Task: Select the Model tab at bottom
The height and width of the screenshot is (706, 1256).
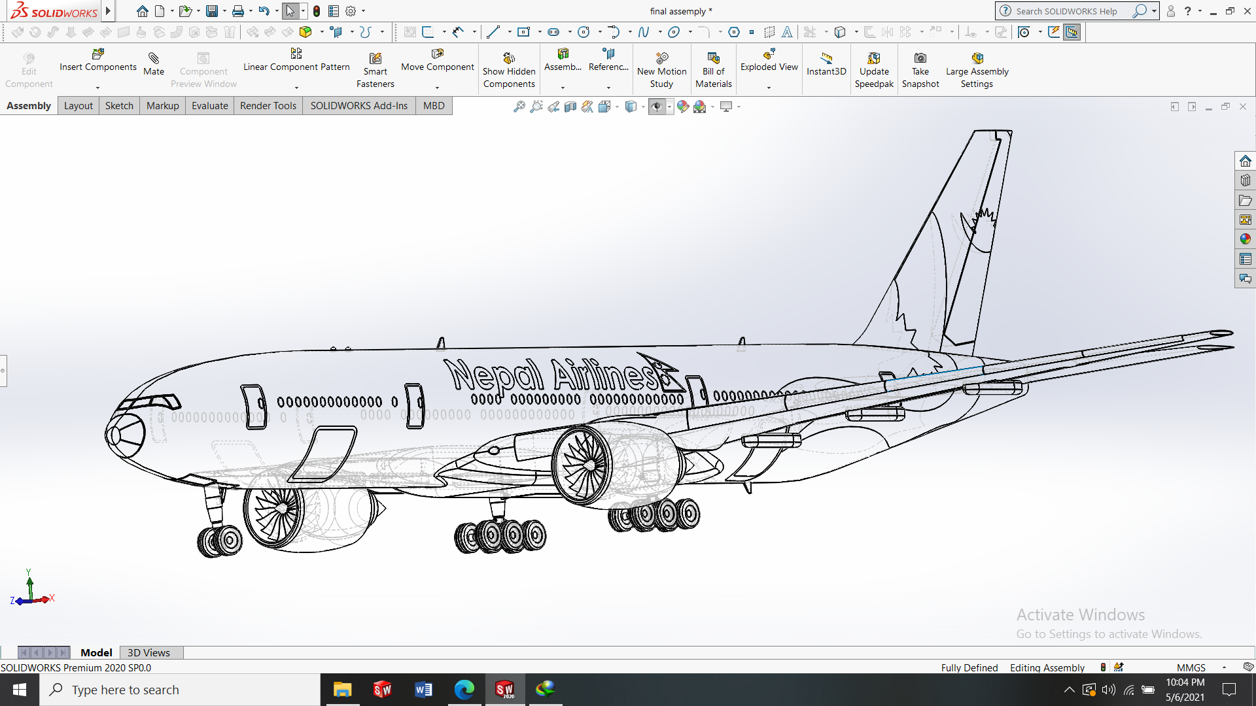Action: click(x=96, y=652)
